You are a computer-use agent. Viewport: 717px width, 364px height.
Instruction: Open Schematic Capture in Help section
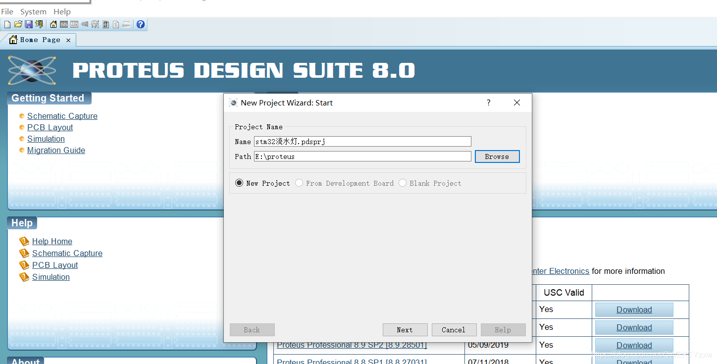point(67,253)
